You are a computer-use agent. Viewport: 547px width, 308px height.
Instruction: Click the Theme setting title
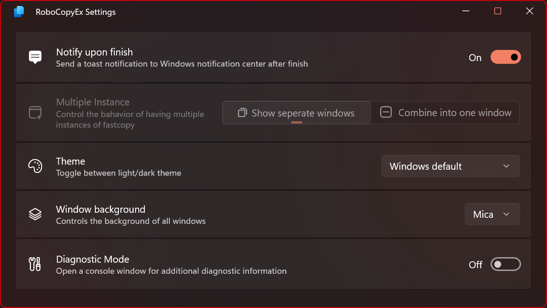click(70, 161)
